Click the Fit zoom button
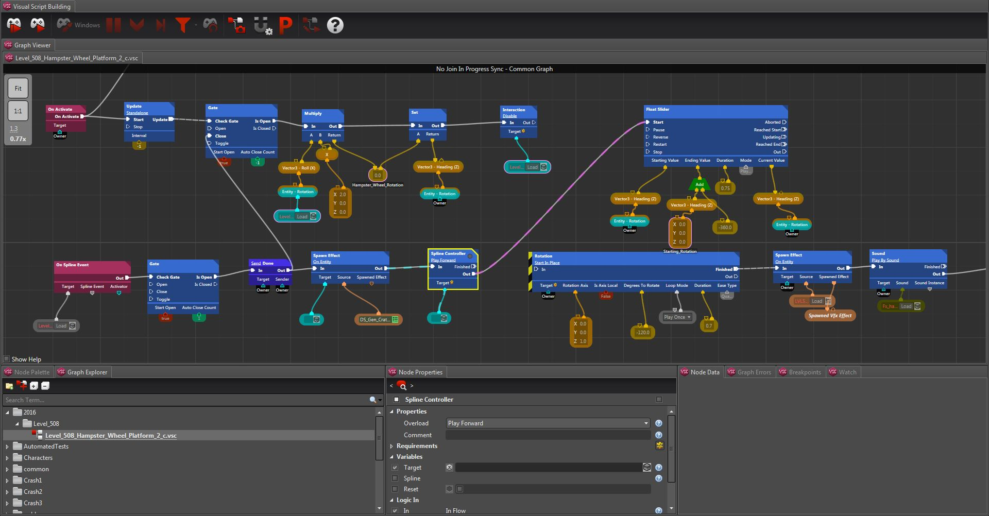989x516 pixels. pos(18,88)
